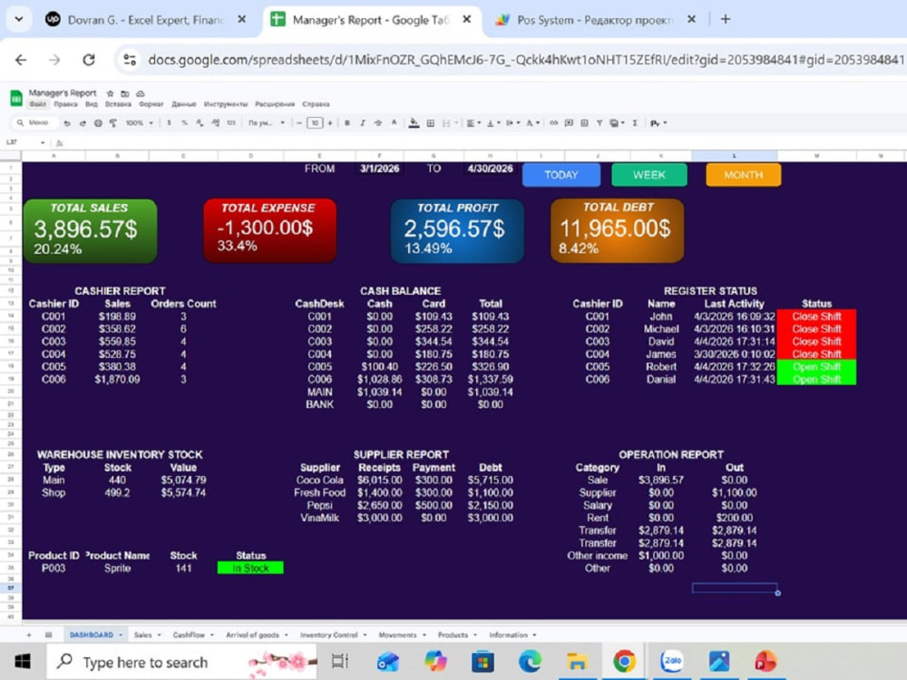Viewport: 907px width, 680px height.
Task: Click the Insert chart icon
Action: [x=584, y=123]
